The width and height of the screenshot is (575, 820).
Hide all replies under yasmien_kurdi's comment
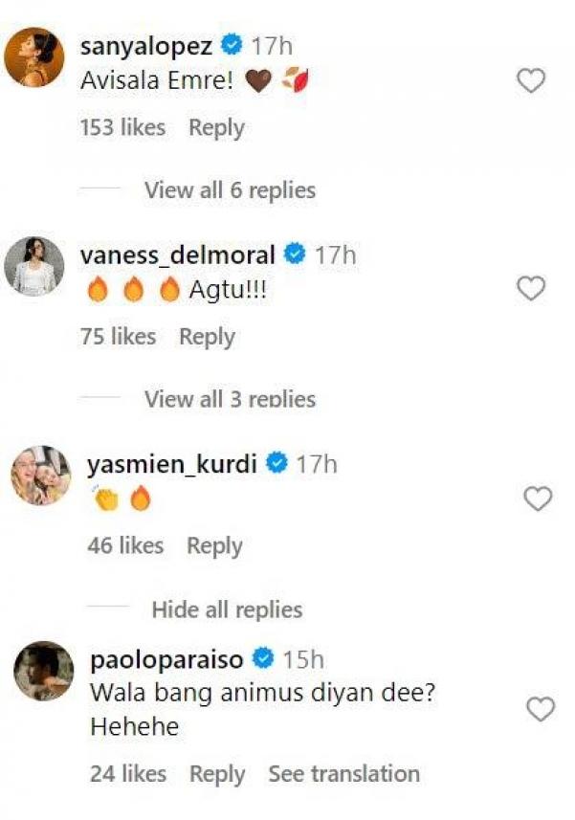click(225, 609)
